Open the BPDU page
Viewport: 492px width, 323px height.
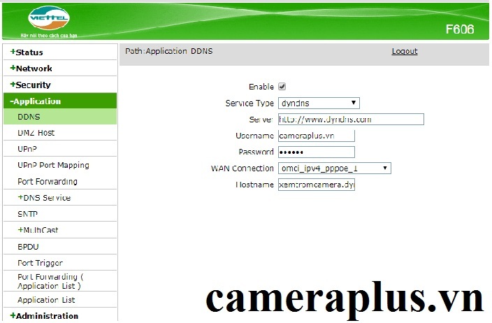pos(28,247)
